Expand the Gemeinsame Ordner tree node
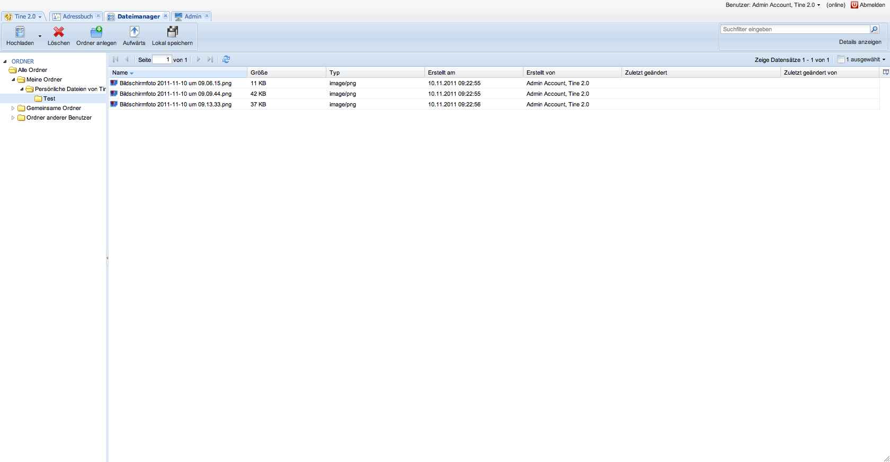This screenshot has height=462, width=890. coord(13,108)
